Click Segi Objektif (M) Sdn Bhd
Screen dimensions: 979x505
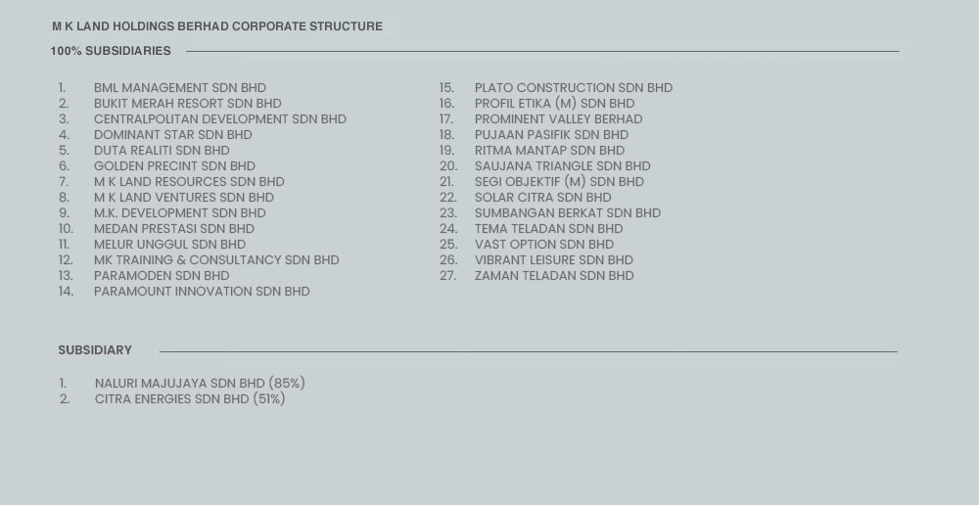[x=559, y=182]
